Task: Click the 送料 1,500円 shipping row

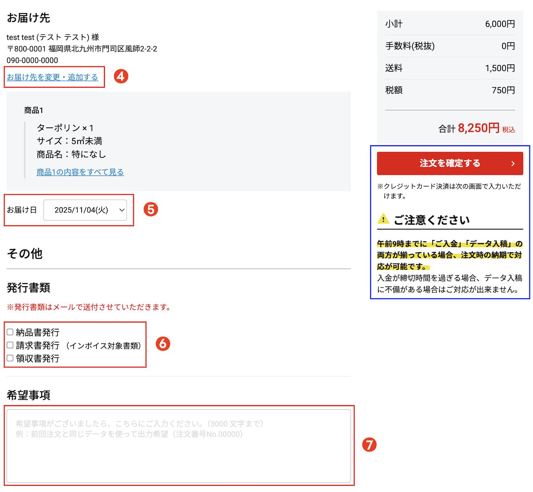Action: [x=450, y=68]
